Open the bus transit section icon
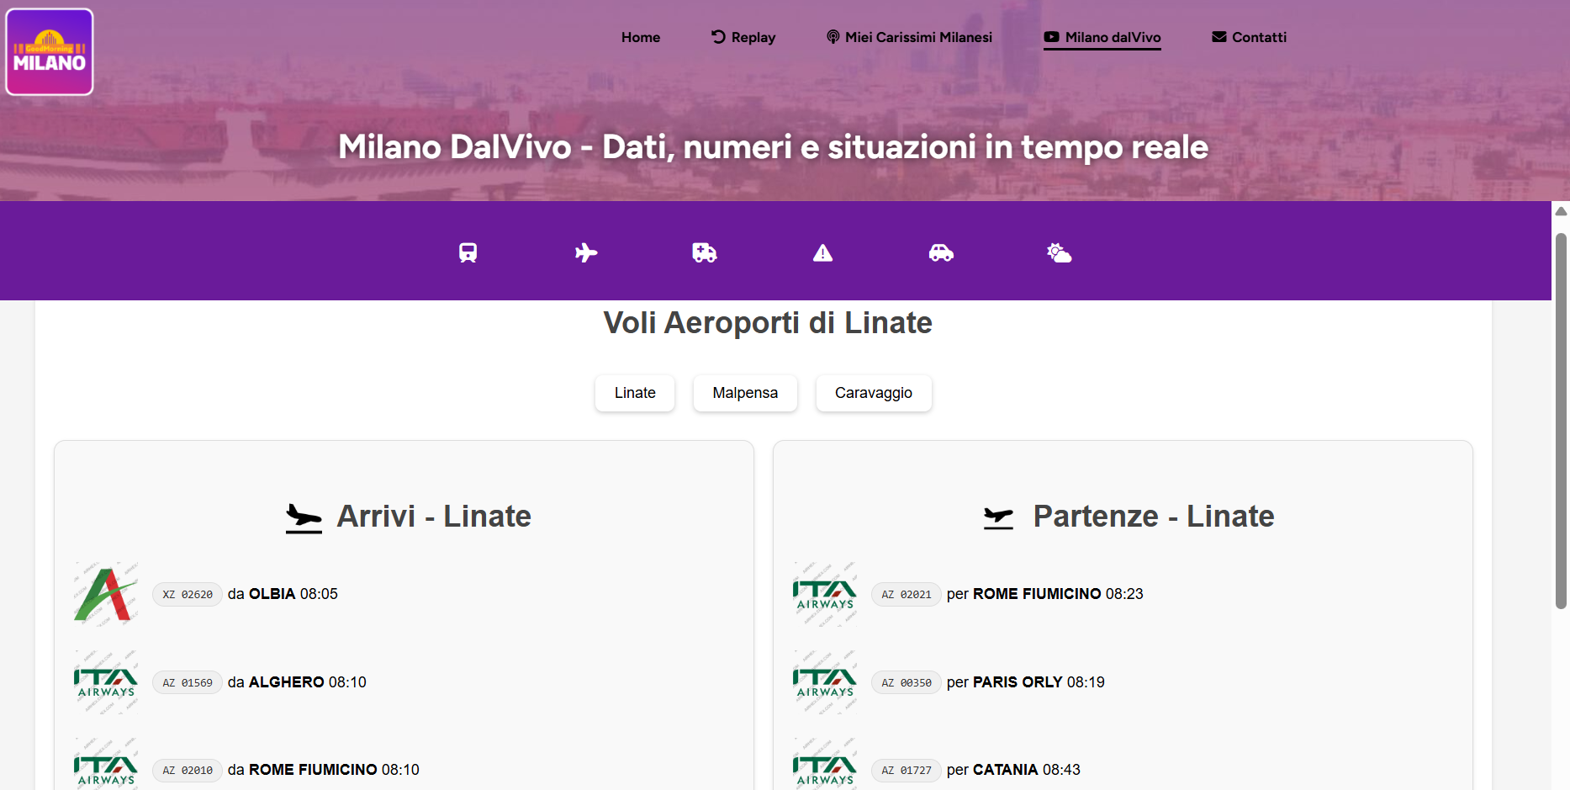This screenshot has width=1570, height=790. [x=468, y=252]
